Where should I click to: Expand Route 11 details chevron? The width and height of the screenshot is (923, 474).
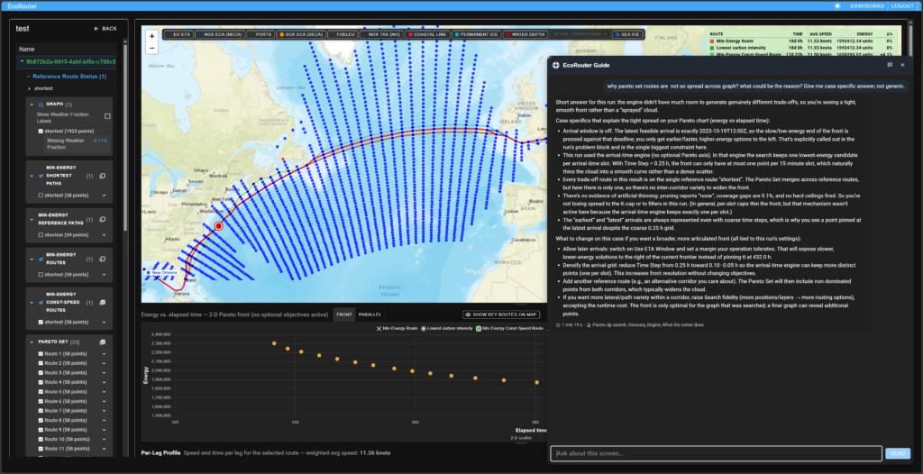[x=104, y=449]
